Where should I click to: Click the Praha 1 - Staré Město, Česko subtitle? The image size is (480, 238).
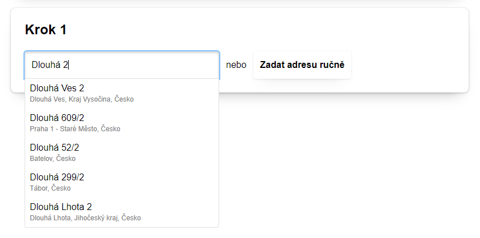point(75,129)
